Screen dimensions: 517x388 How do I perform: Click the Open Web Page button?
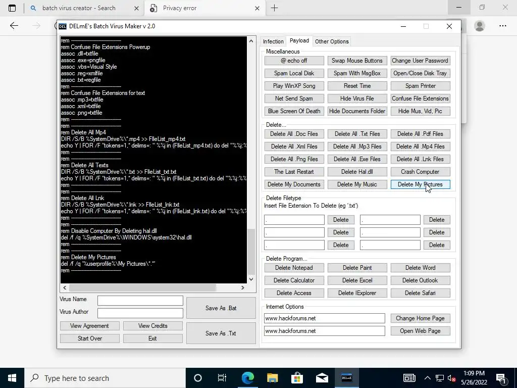pyautogui.click(x=420, y=331)
